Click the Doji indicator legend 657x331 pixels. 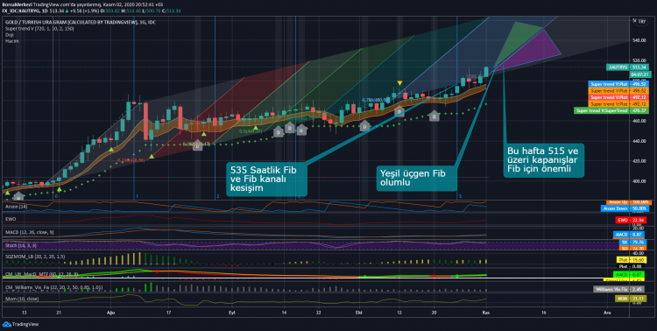coord(10,35)
